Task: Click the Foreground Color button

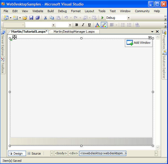Action: click(x=97, y=25)
